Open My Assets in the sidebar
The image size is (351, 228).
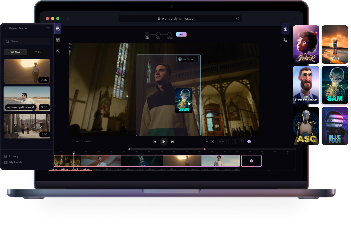[x=16, y=162]
